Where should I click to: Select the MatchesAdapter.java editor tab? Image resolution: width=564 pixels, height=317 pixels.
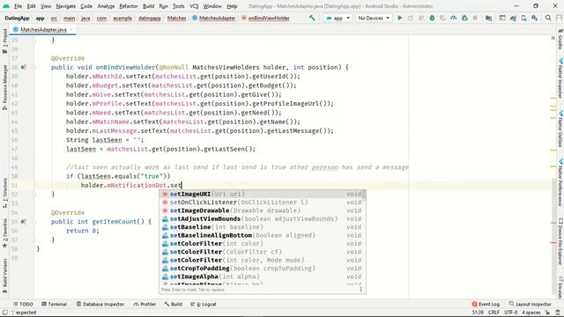(x=43, y=29)
